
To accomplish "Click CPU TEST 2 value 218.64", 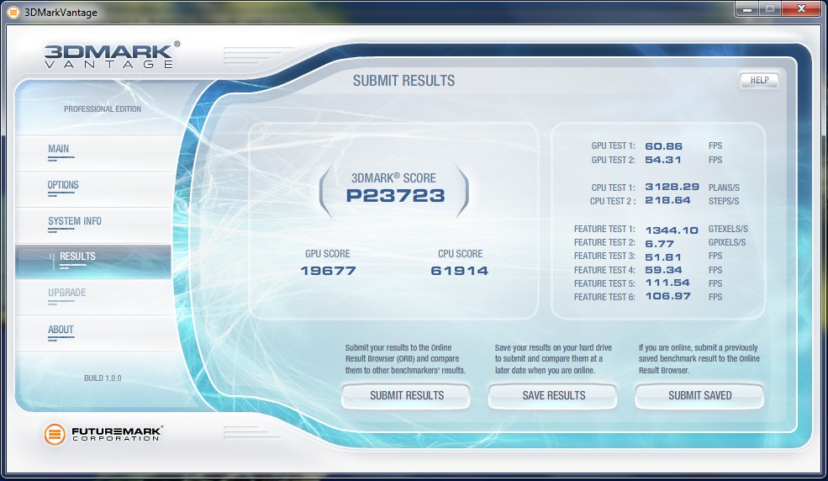I will (x=667, y=201).
